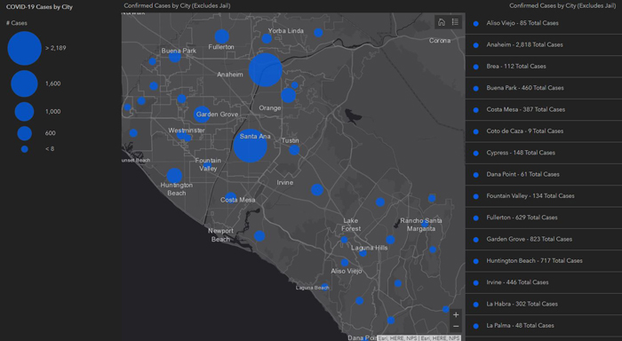Zoom out with the minus button

456,327
